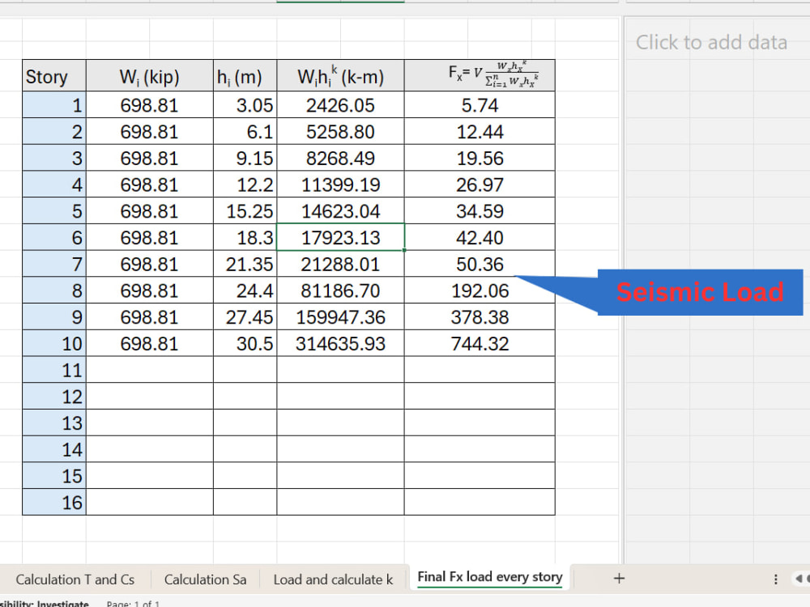Select the height cell 15.25
The height and width of the screenshot is (607, 810).
coord(245,211)
